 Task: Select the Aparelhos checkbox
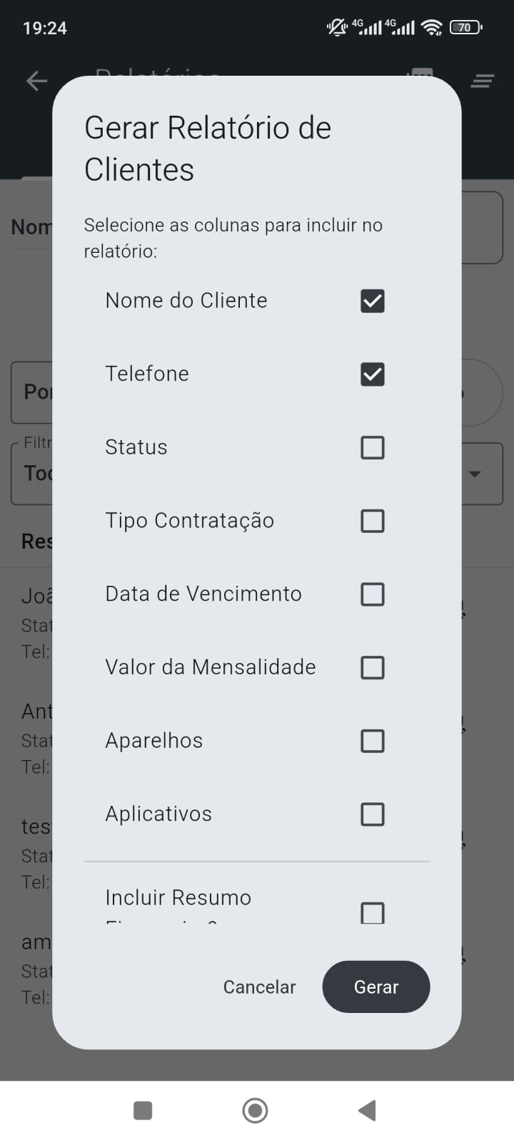point(373,741)
